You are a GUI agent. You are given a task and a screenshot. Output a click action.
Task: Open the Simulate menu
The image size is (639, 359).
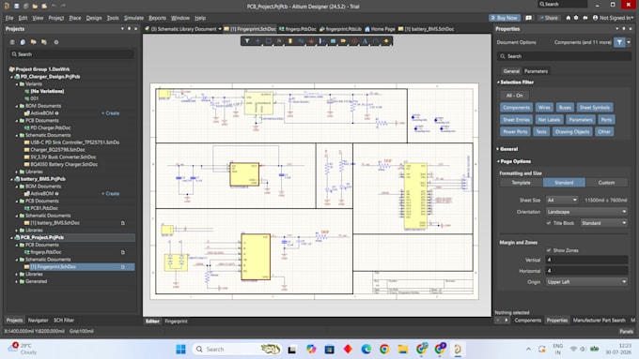[x=133, y=18]
